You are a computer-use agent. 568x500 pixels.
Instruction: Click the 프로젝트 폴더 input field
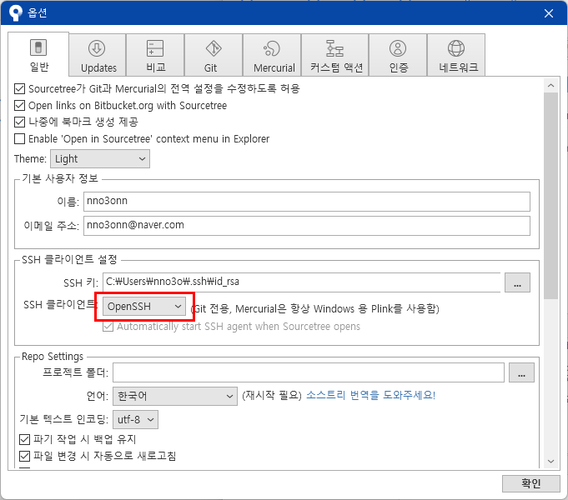[x=309, y=372]
